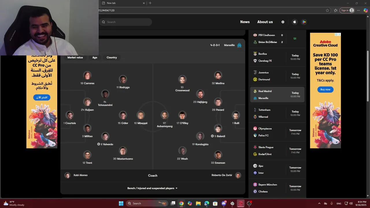Click Greenwood player photo
Viewport: 370px width, 208px height.
(182, 79)
